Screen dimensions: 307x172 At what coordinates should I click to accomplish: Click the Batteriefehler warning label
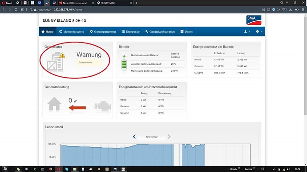point(89,63)
